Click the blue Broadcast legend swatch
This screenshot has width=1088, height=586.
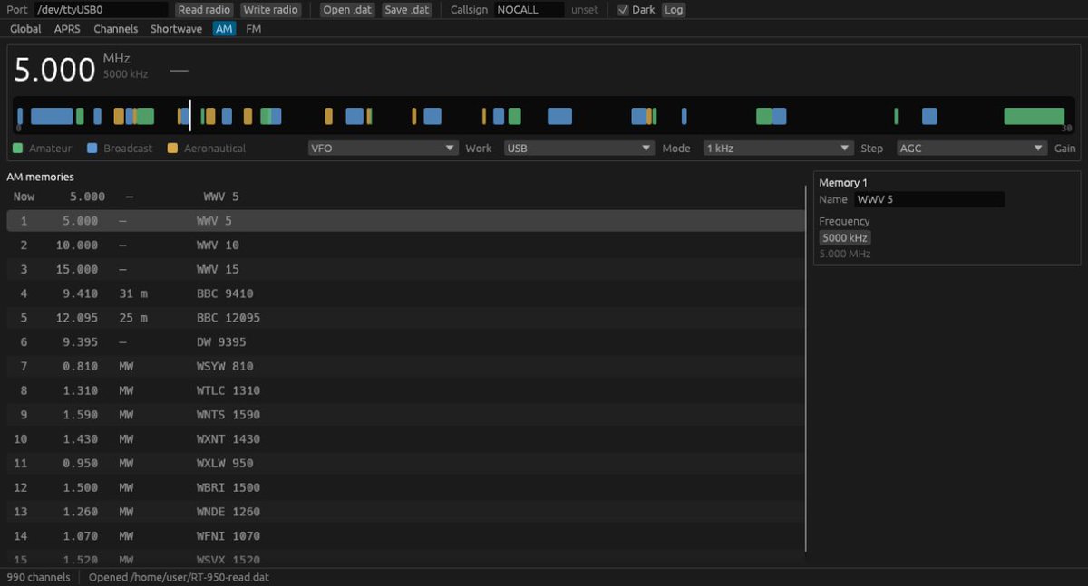pyautogui.click(x=92, y=148)
